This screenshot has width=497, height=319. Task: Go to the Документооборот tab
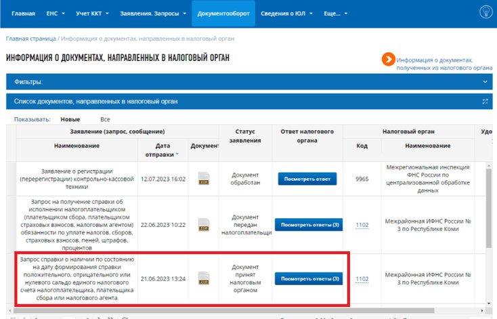click(223, 14)
